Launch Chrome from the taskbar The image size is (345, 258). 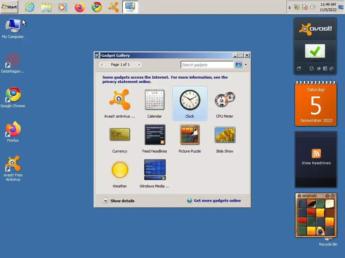point(97,7)
